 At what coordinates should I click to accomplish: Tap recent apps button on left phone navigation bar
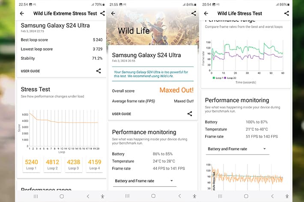[36, 196]
